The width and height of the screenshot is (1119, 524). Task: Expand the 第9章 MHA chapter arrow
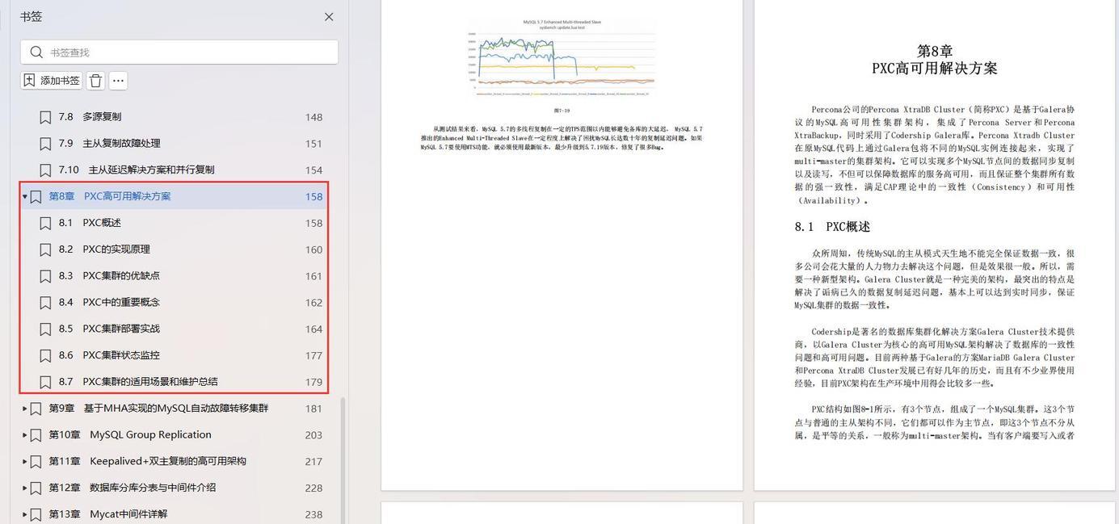point(25,409)
